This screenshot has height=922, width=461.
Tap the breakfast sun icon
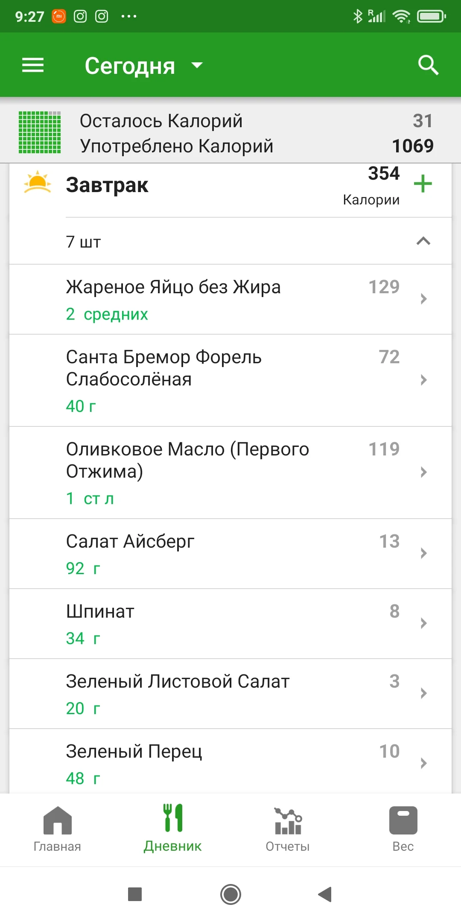pos(38,183)
